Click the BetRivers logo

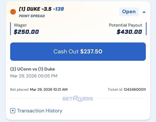77,98
